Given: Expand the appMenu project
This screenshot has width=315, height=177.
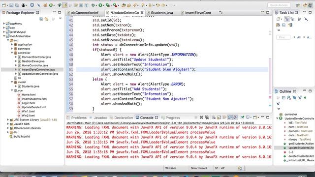Looking at the screenshot, I should coord(4,24).
